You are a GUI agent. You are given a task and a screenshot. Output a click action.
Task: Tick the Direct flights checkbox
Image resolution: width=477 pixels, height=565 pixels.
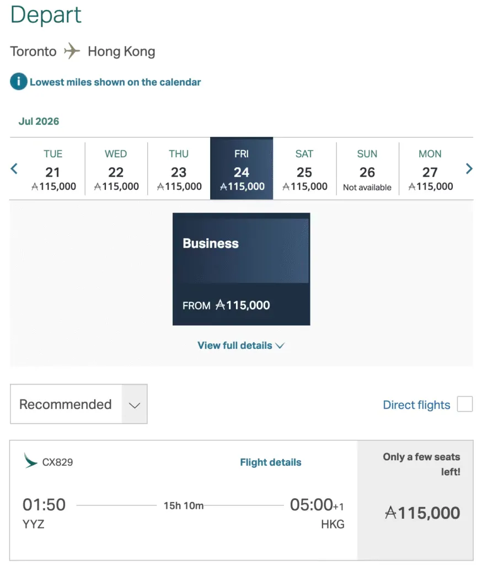(464, 404)
